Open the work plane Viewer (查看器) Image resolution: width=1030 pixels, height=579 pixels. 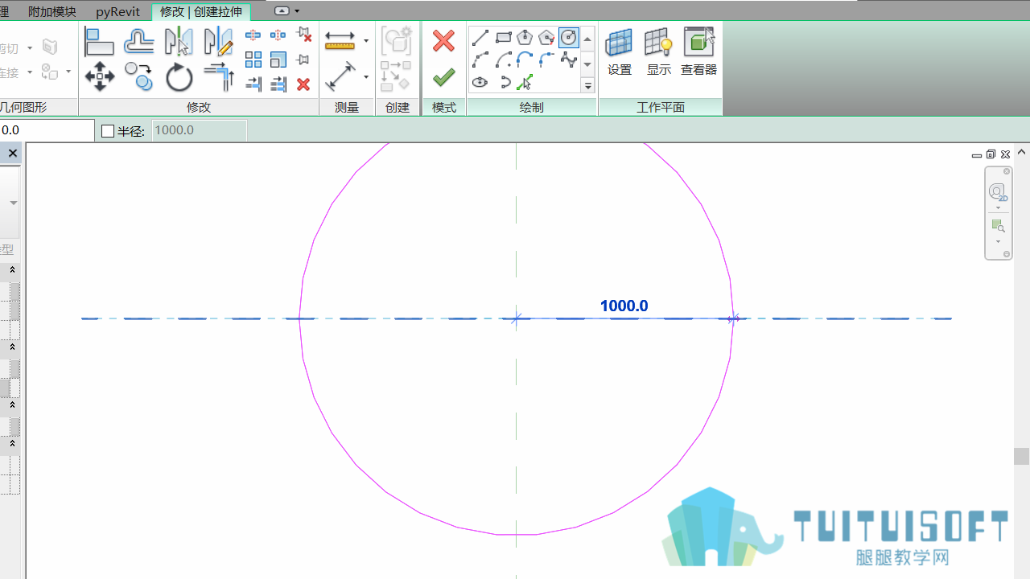tap(698, 52)
